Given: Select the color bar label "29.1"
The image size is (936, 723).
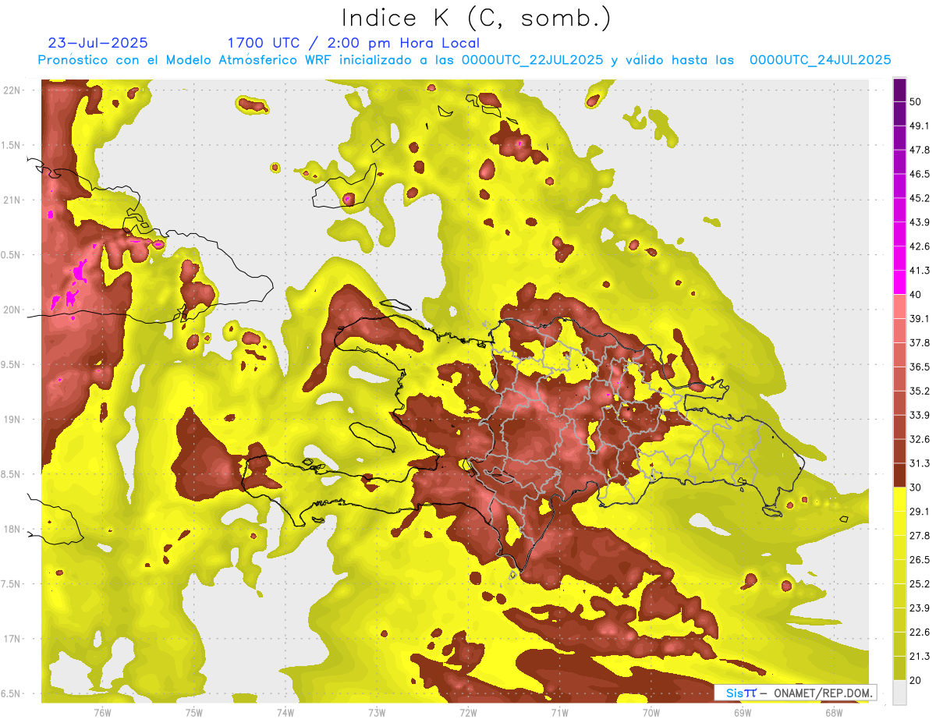Looking at the screenshot, I should coord(920,512).
